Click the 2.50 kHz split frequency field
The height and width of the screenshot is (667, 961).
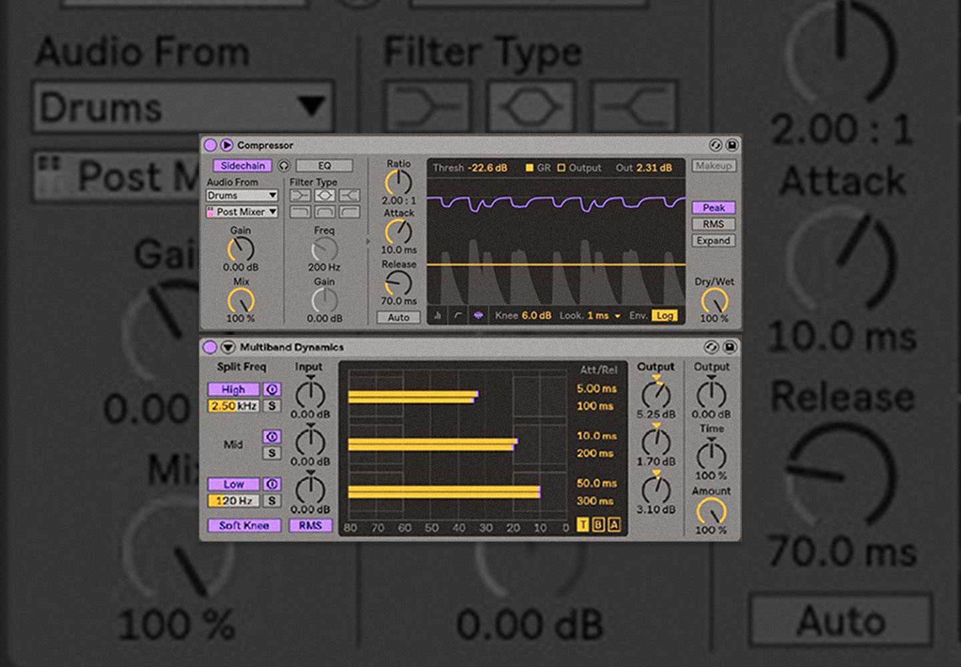(x=233, y=406)
